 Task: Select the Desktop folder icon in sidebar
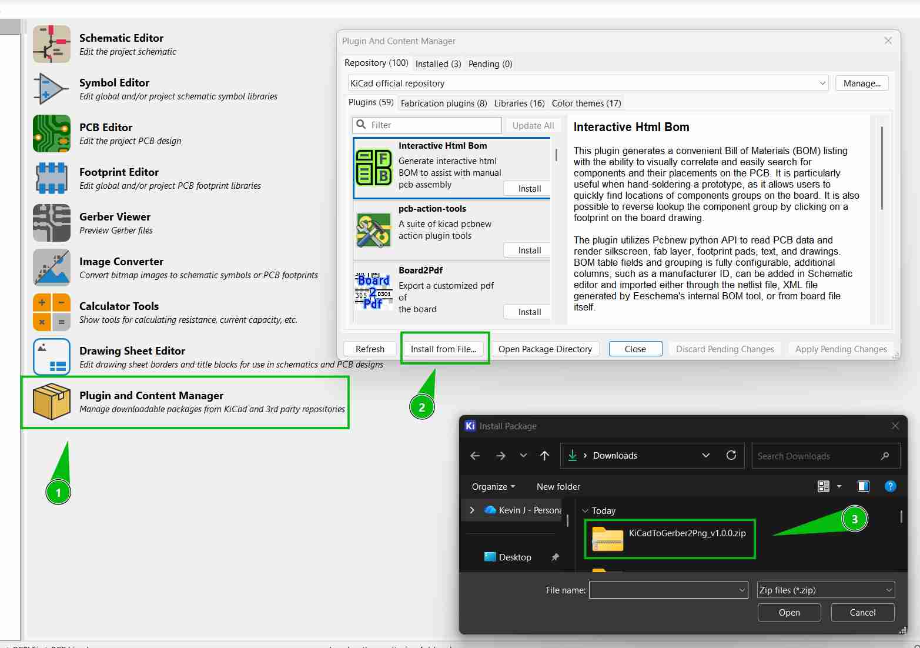point(490,557)
